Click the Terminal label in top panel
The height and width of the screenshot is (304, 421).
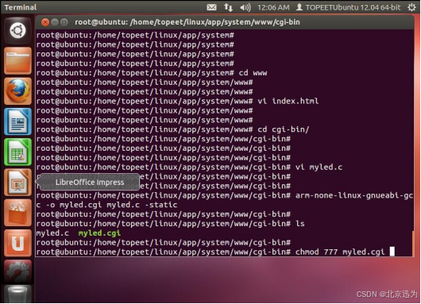(x=21, y=7)
